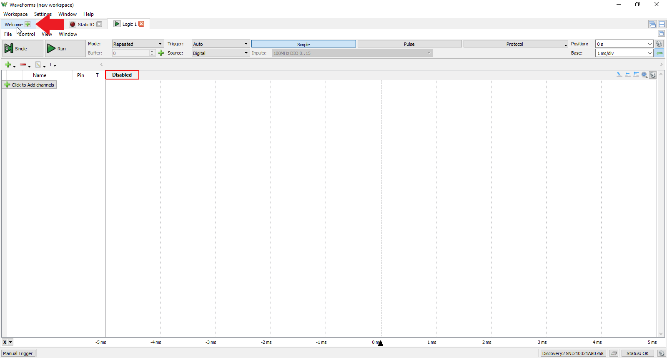Open the channel edit pencil menu
Screen dimensions: 667x358
tap(40, 65)
